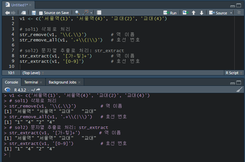Click sol2 comment on line 7

[x=72, y=51]
